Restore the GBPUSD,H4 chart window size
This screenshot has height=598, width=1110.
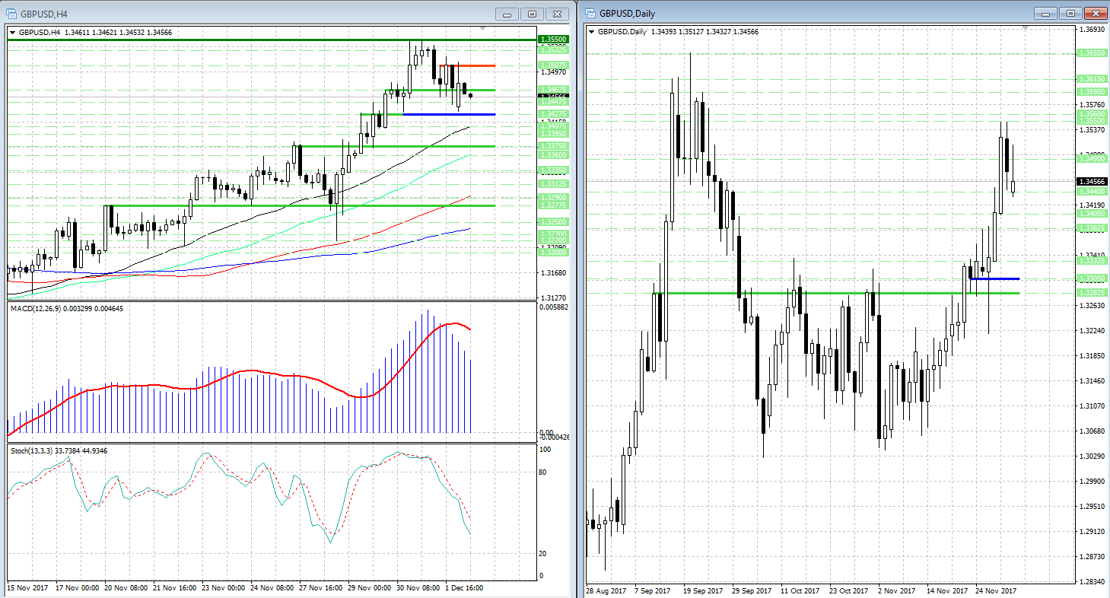pyautogui.click(x=532, y=14)
